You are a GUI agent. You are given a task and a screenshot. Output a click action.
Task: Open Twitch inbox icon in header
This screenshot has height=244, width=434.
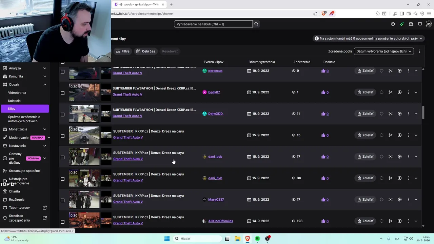(411, 24)
